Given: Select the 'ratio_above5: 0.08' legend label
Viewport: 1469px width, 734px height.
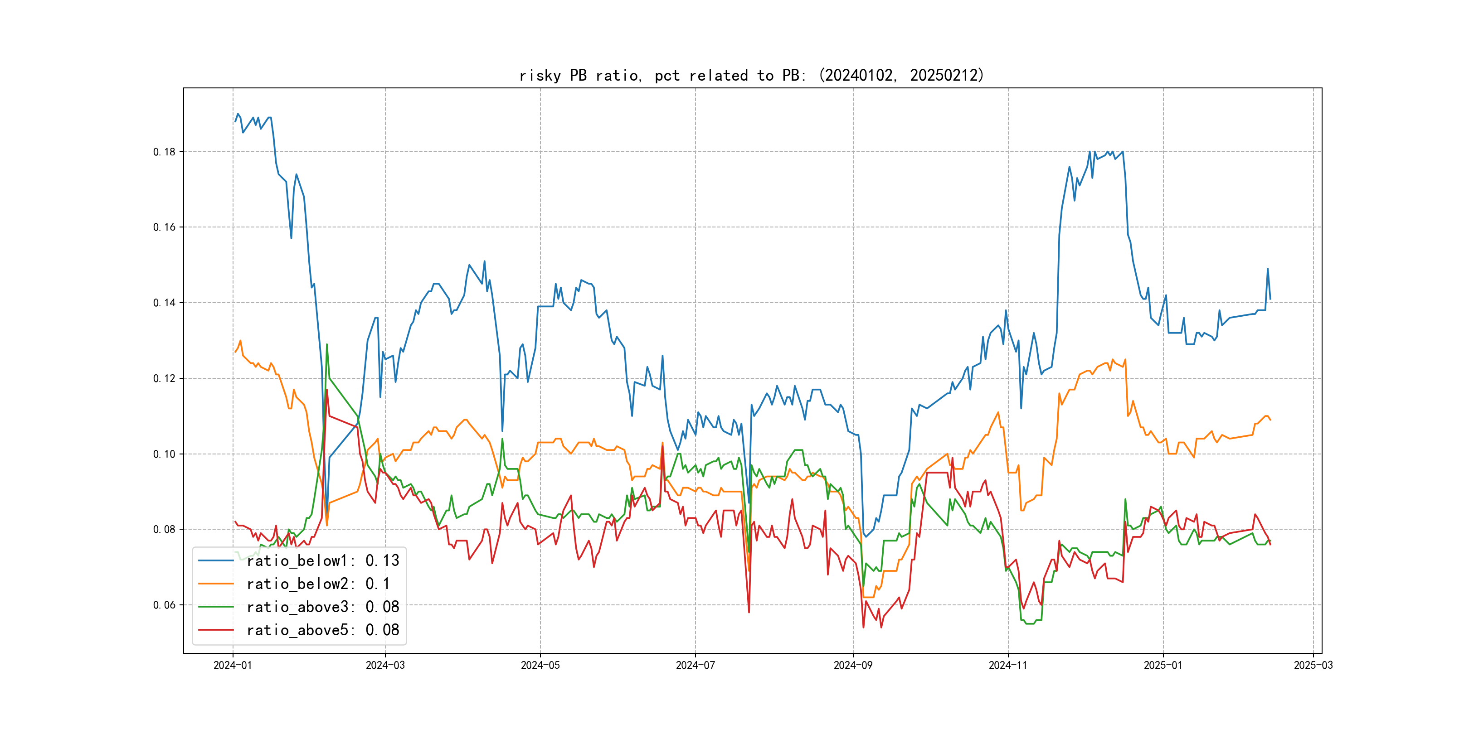Looking at the screenshot, I should coord(323,630).
